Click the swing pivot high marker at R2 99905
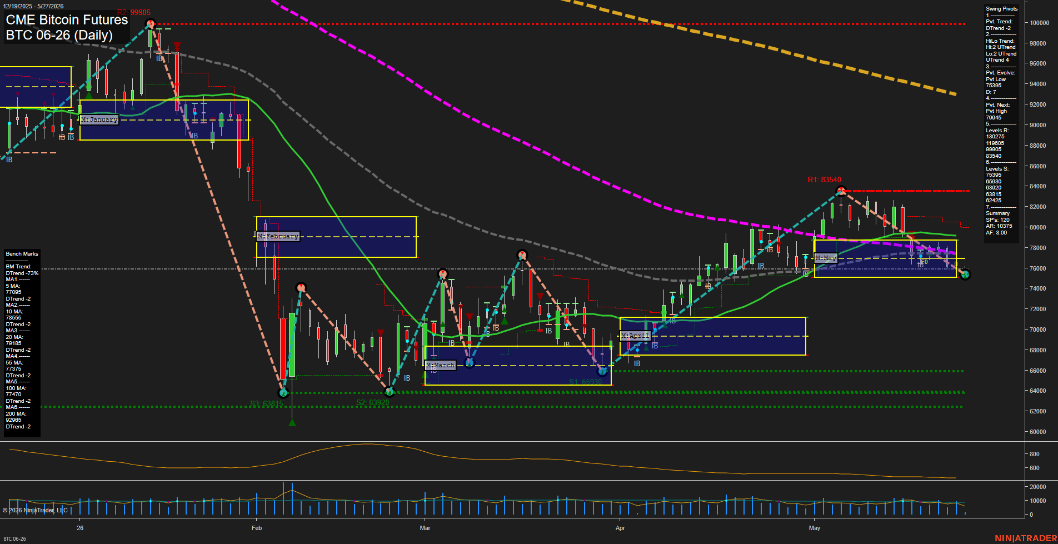 (x=149, y=23)
